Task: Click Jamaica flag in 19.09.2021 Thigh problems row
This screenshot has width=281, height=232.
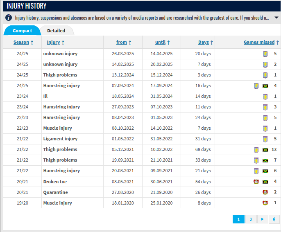Action: click(265, 160)
